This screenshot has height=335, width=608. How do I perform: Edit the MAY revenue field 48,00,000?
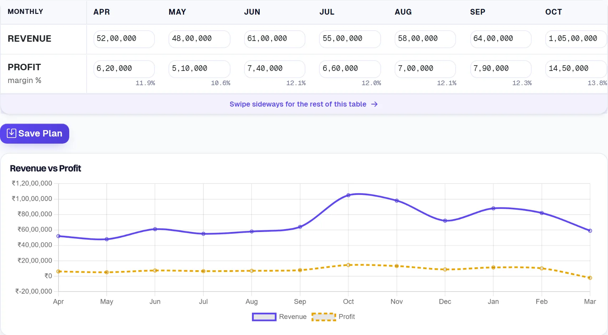(199, 39)
